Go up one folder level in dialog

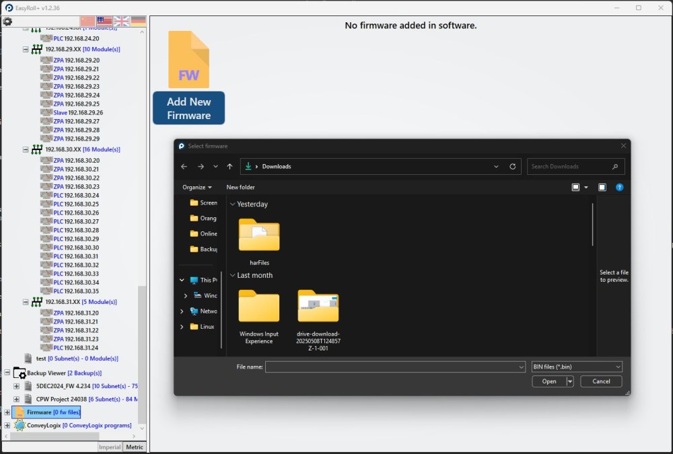pyautogui.click(x=229, y=167)
